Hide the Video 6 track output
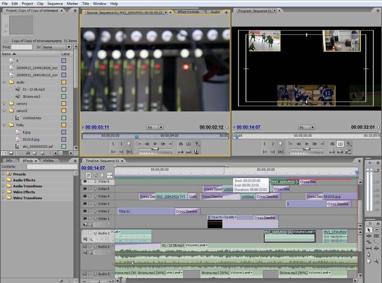Viewport: 382px width, 283px height. [x=85, y=182]
